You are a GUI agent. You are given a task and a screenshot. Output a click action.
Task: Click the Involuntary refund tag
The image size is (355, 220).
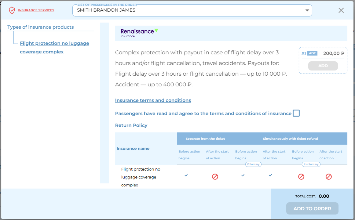[x=311, y=164]
